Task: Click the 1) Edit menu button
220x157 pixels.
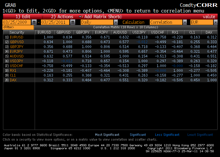Action: click(23, 17)
